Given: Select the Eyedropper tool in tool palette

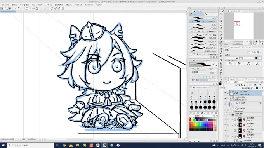Looking at the screenshot, I should 221,35.
